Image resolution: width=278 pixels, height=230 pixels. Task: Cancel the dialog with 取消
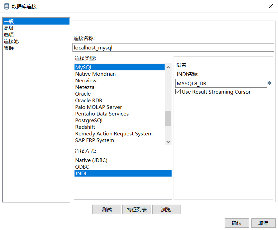point(263,223)
